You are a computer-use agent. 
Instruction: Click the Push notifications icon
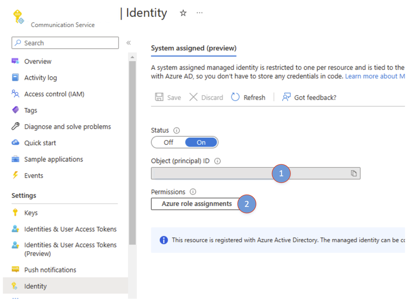click(x=15, y=269)
